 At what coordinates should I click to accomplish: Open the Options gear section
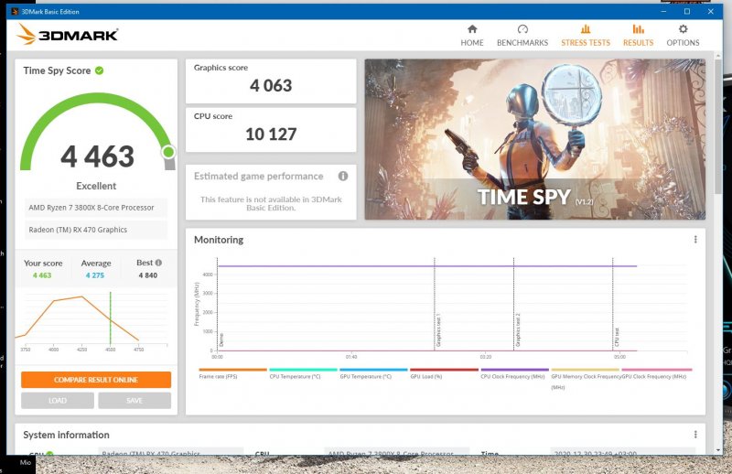(x=683, y=36)
